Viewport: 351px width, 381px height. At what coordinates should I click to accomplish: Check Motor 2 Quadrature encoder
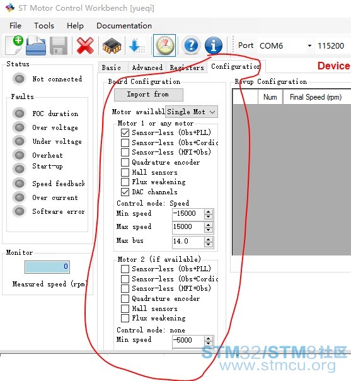[x=125, y=298]
